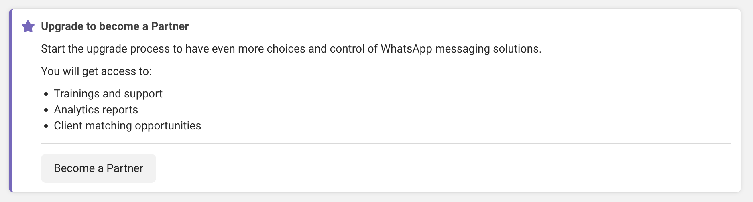This screenshot has height=202, width=753.
Task: Click the "Upgrade to become a Partner" heading
Action: [x=115, y=26]
